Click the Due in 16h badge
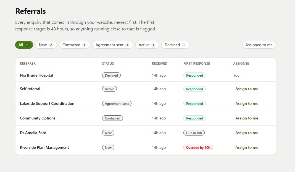The image size is (295, 172). [194, 133]
